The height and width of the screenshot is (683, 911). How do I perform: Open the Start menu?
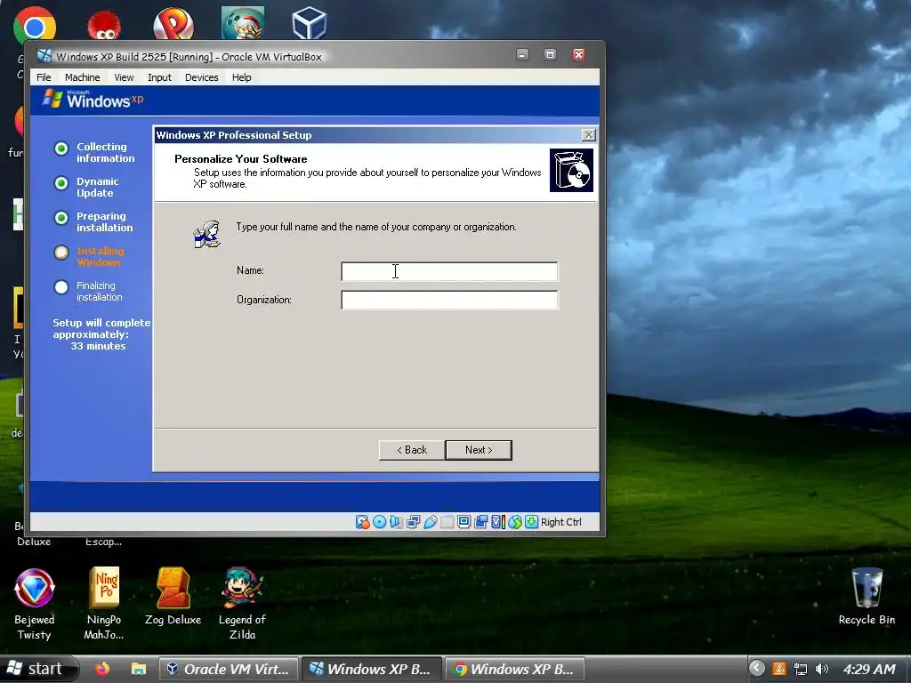point(37,669)
